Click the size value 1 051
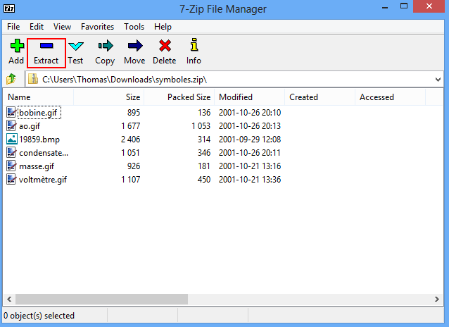Screen dimensions: 449x327 (131, 153)
